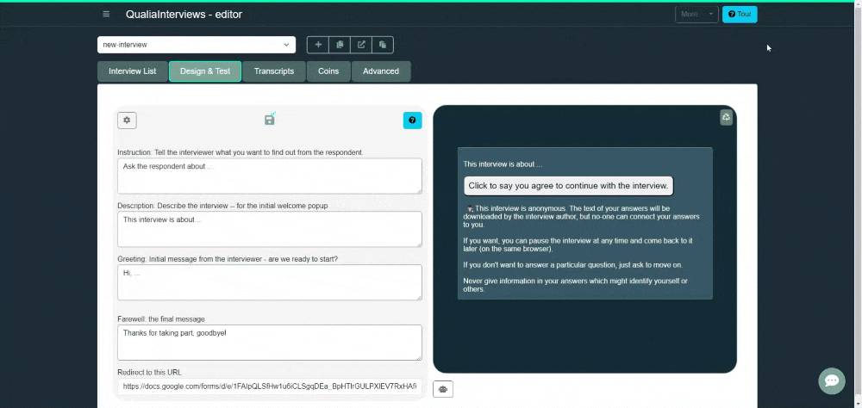Open interview in new window icon
This screenshot has width=862, height=408.
point(361,45)
